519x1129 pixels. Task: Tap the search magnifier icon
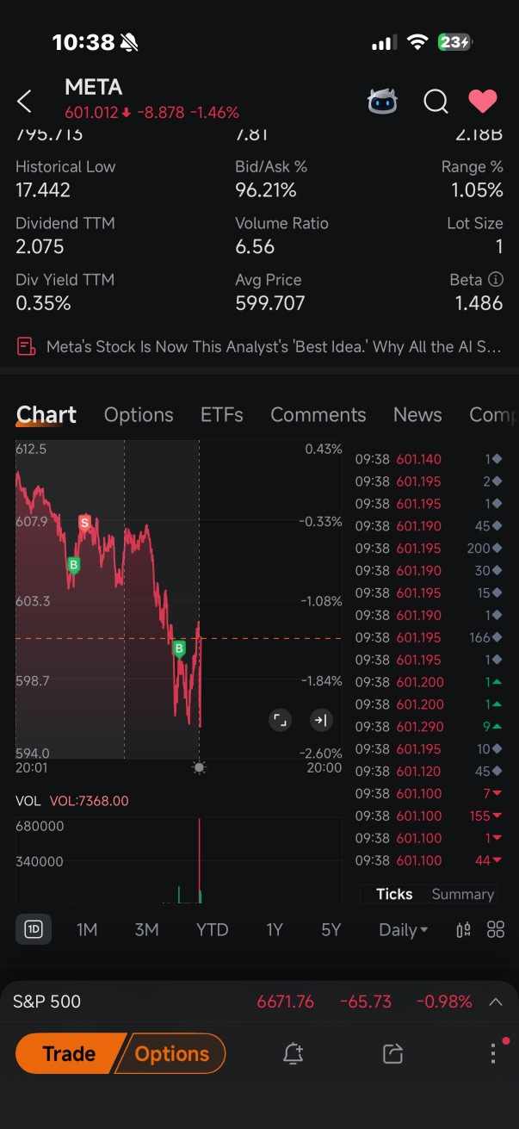(436, 102)
